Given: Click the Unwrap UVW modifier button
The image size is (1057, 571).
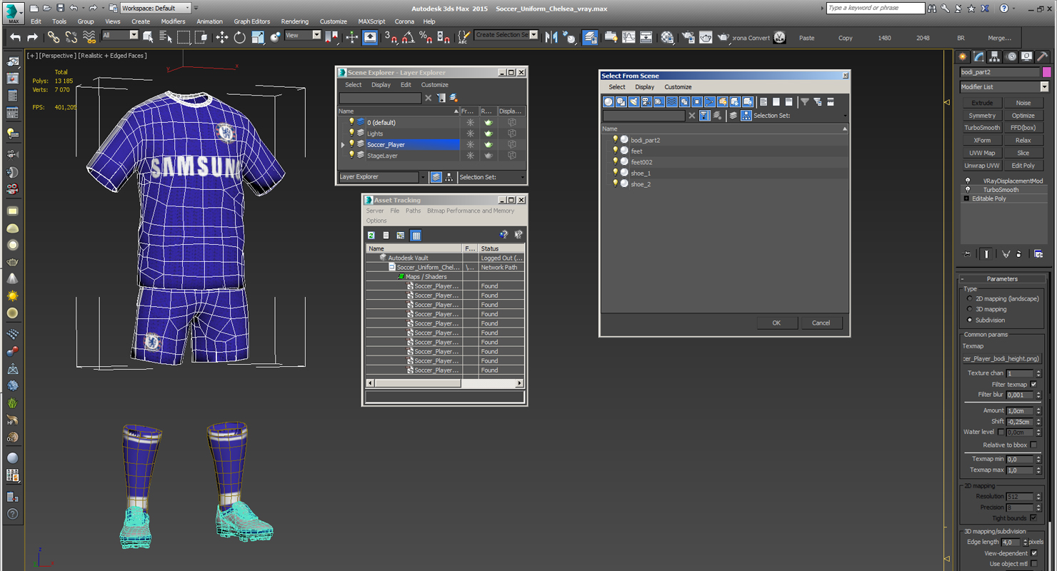Looking at the screenshot, I should 982,166.
